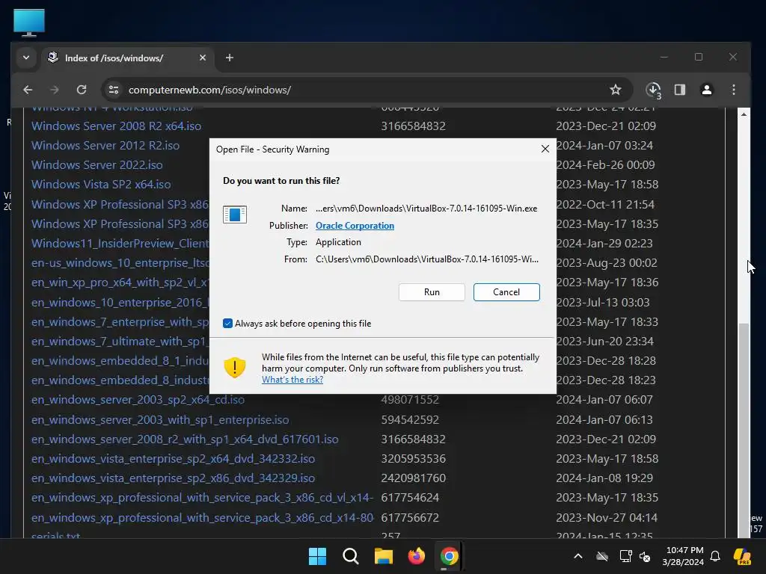Open taskbar Search icon
766x574 pixels.
[350, 556]
